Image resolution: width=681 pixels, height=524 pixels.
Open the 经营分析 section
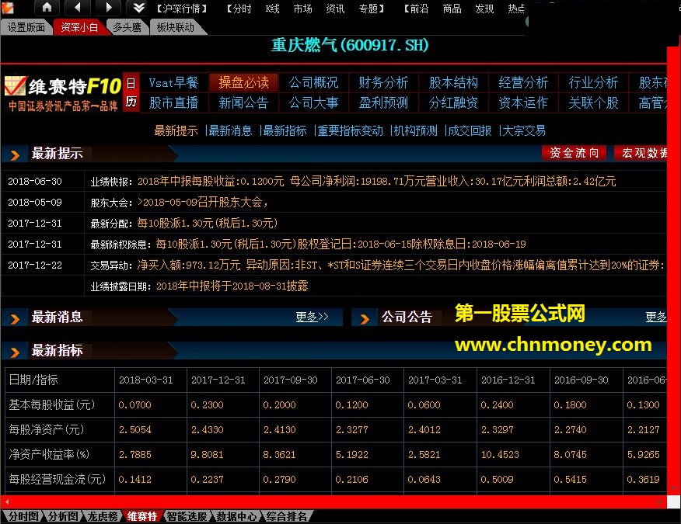pos(523,82)
